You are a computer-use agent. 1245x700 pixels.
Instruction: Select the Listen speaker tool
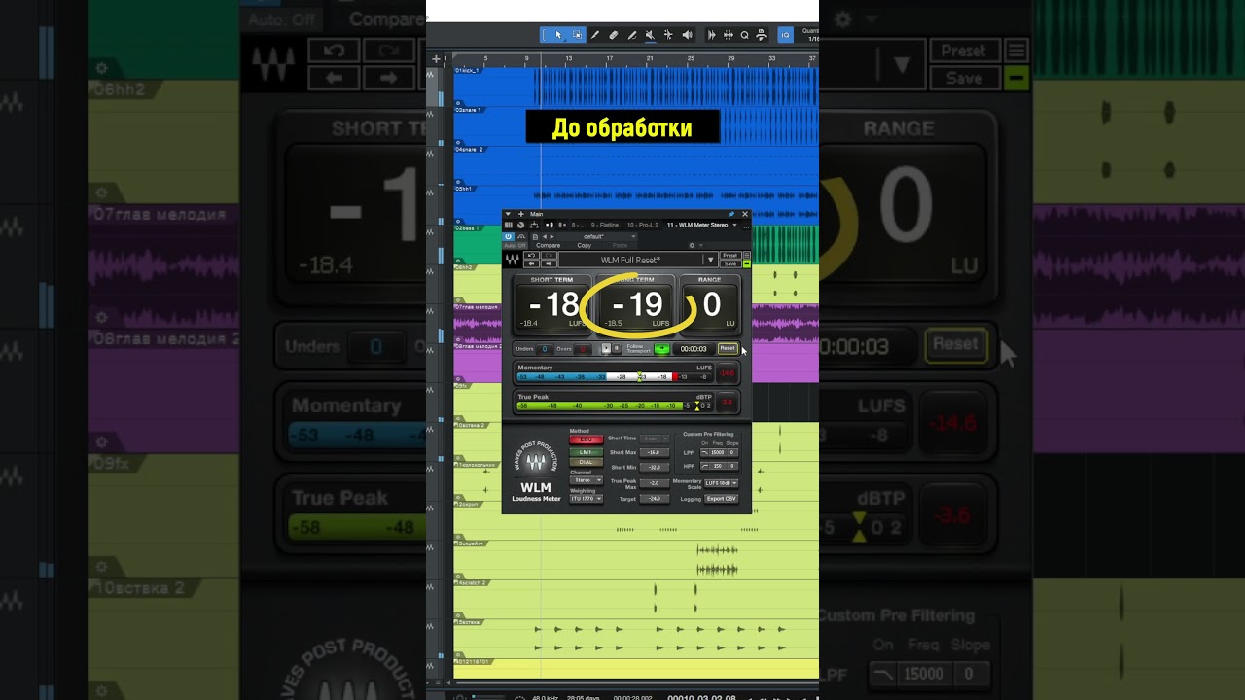pyautogui.click(x=688, y=35)
